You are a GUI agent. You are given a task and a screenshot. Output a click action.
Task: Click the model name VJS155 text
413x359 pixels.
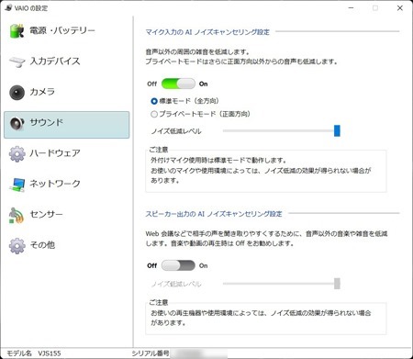[50, 353]
